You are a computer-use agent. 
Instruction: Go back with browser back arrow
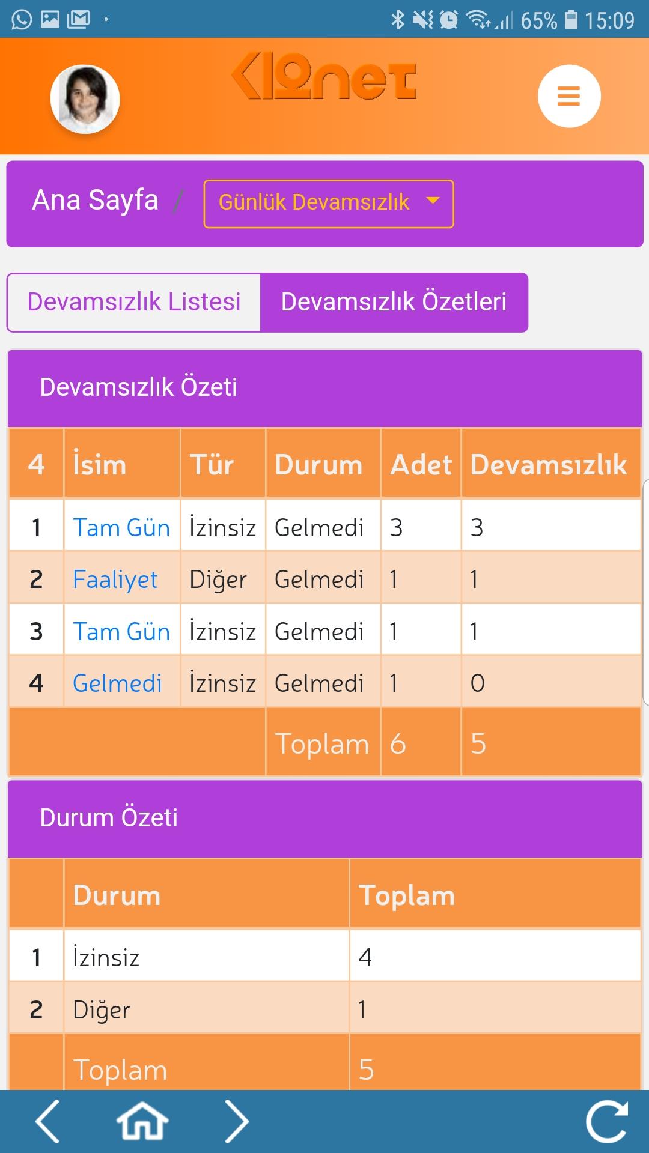click(48, 1121)
